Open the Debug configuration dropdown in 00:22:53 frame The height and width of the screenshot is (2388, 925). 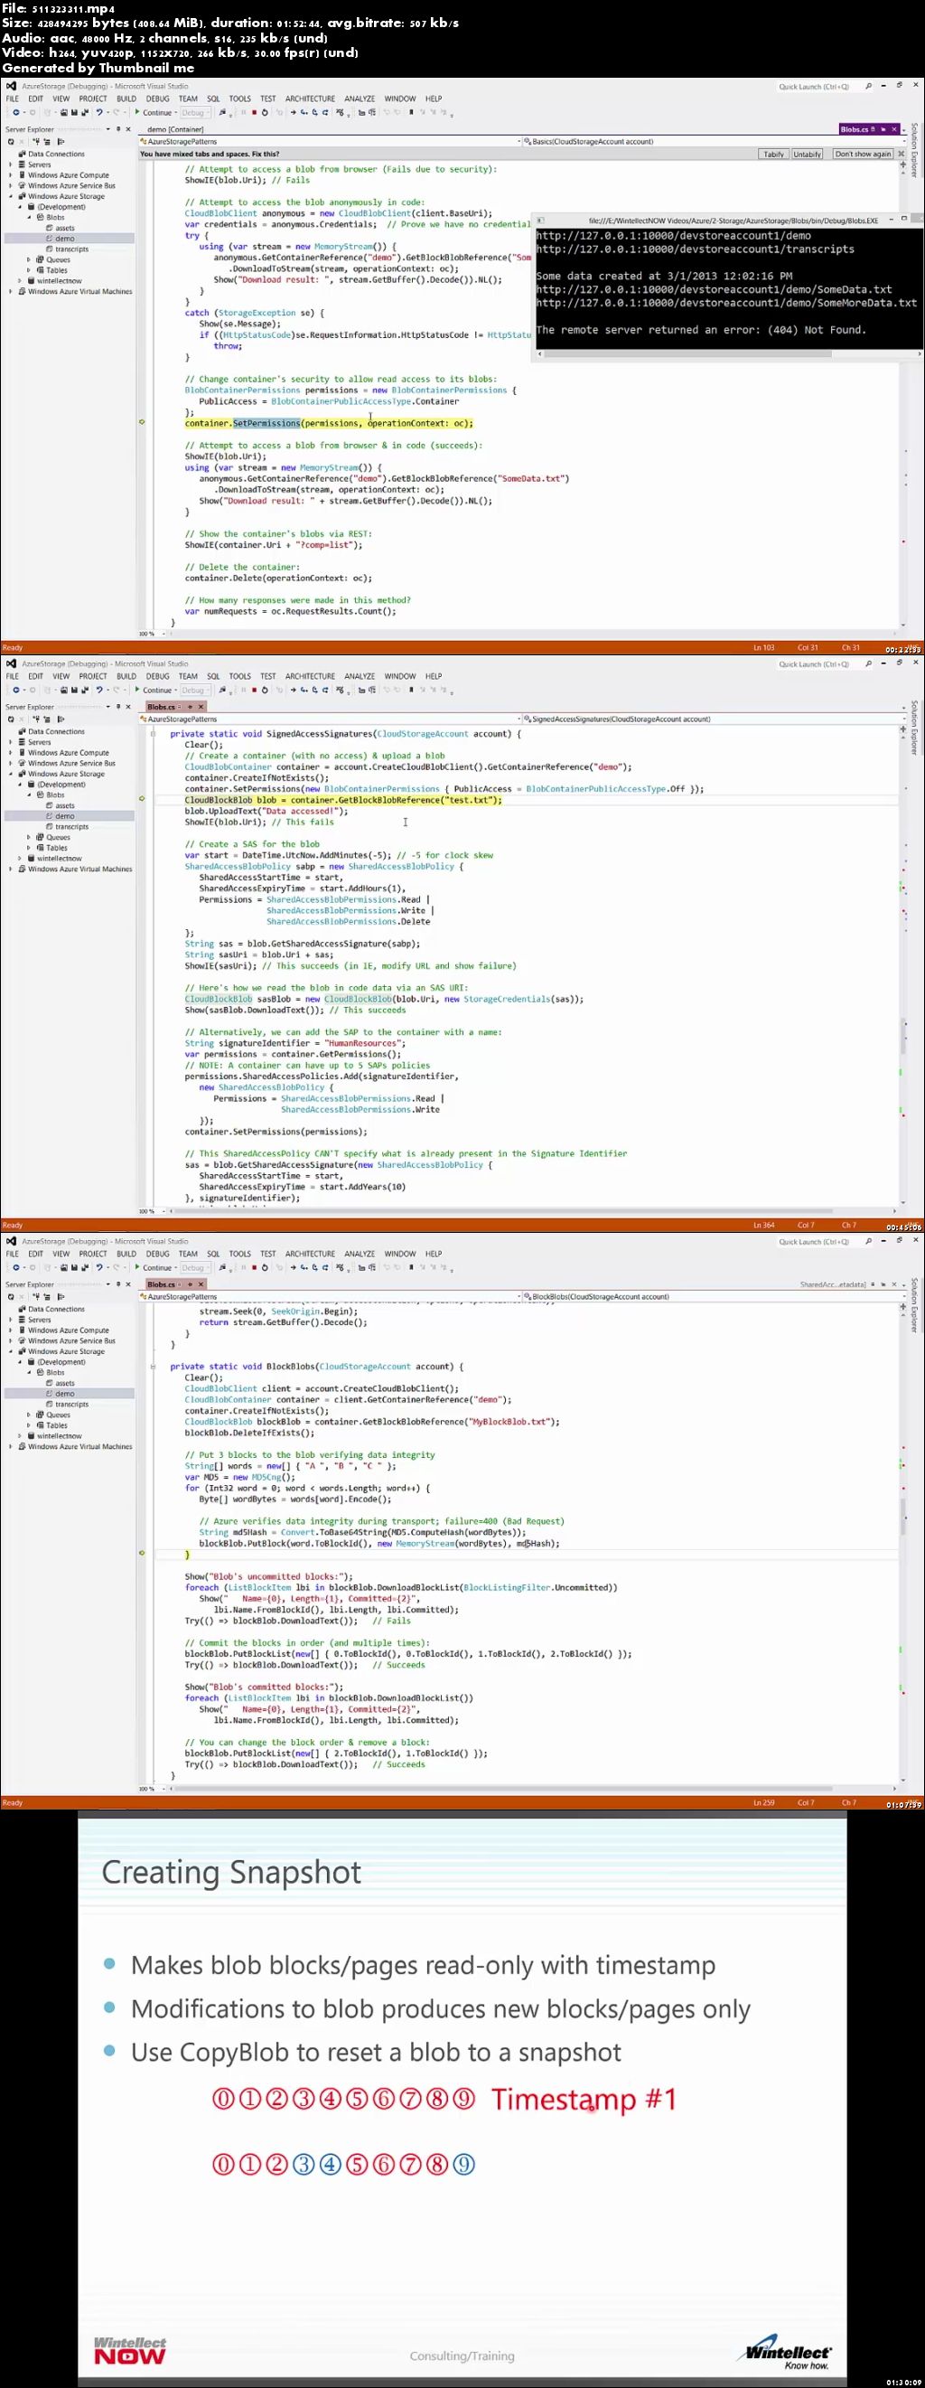click(195, 112)
